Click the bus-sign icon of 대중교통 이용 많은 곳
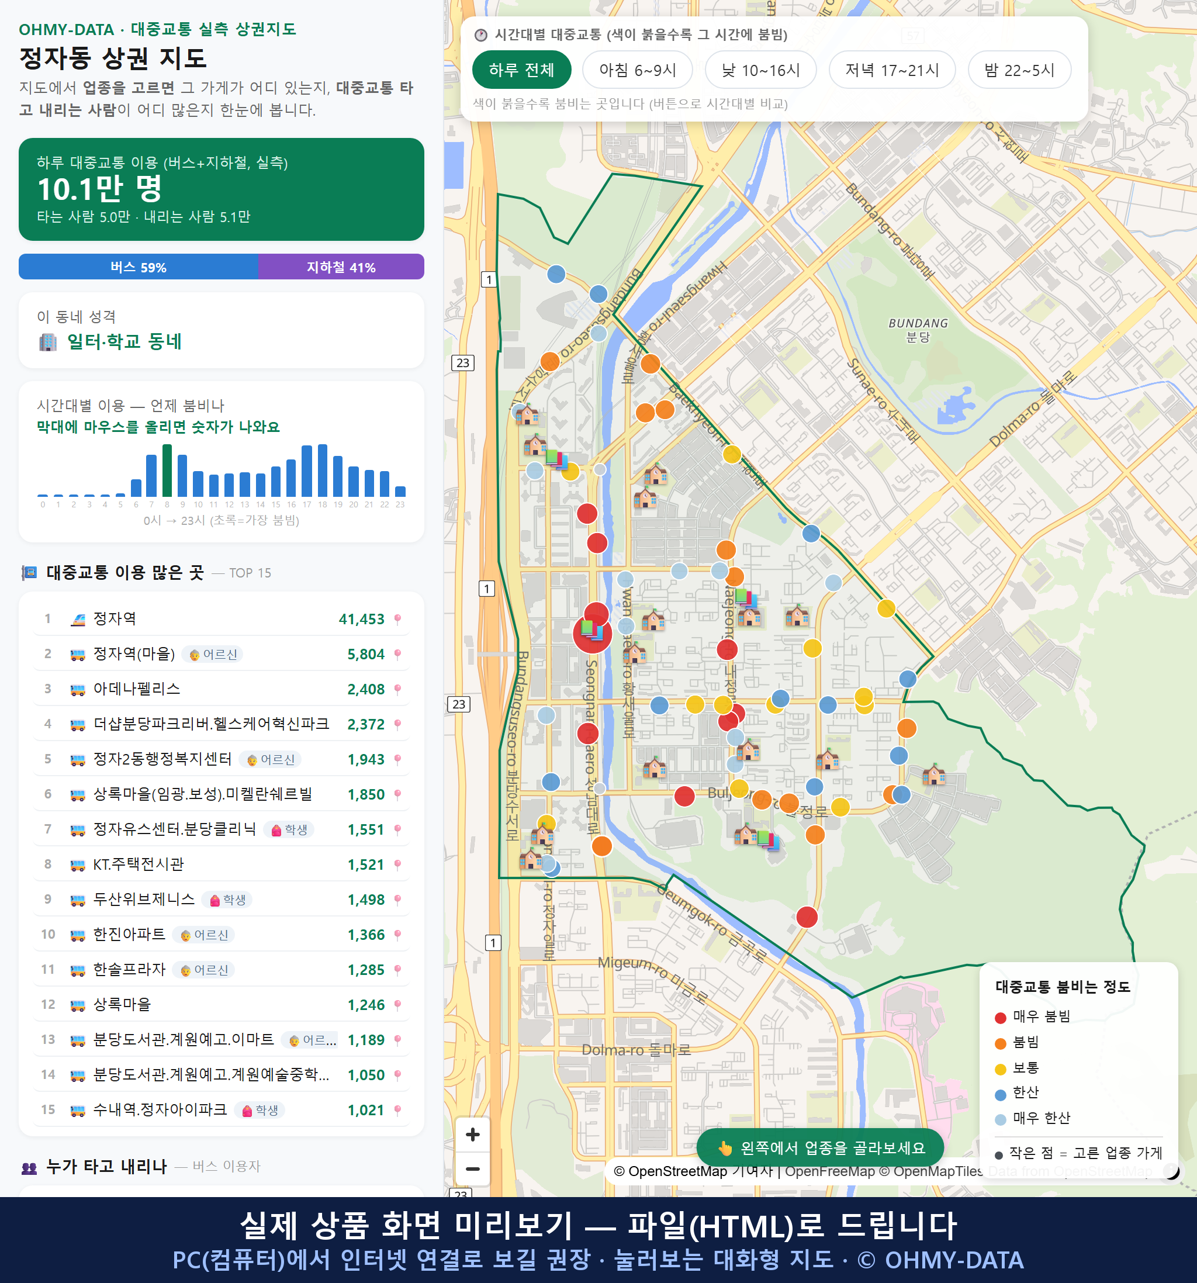The height and width of the screenshot is (1283, 1197). pos(30,572)
